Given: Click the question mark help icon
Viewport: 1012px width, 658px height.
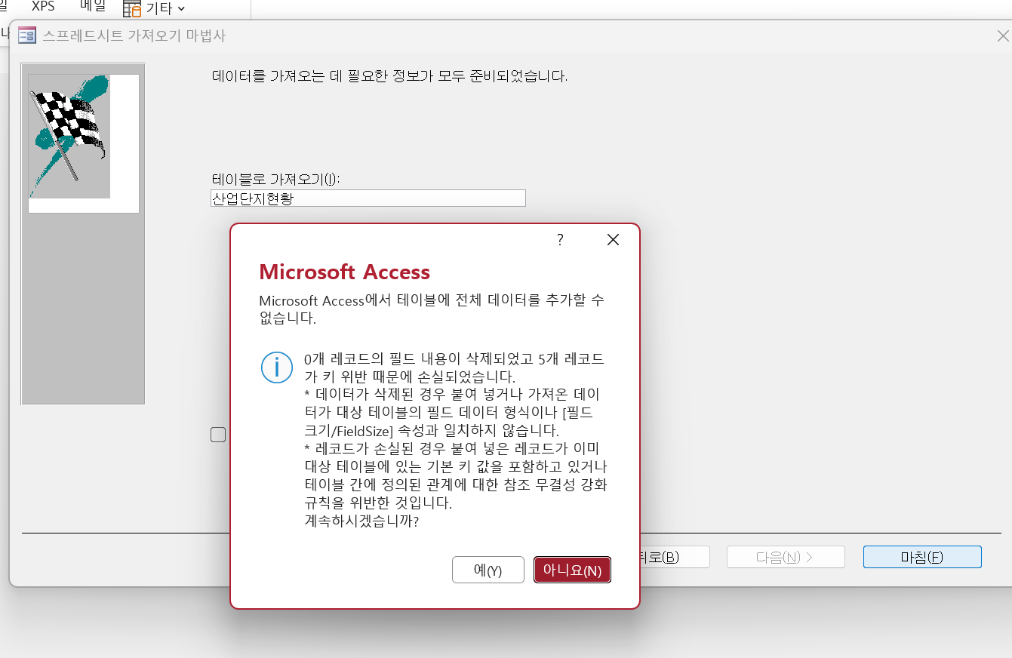Looking at the screenshot, I should (560, 240).
